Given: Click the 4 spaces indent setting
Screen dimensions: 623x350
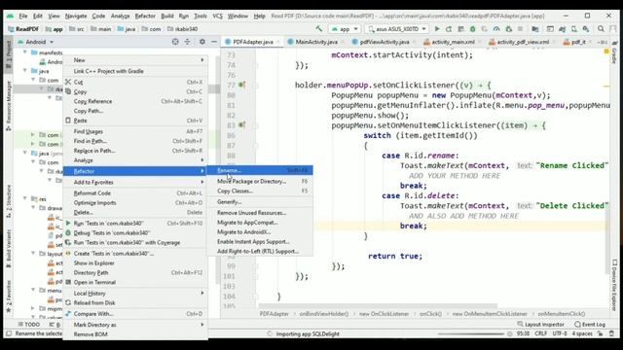Looking at the screenshot, I should click(582, 333).
